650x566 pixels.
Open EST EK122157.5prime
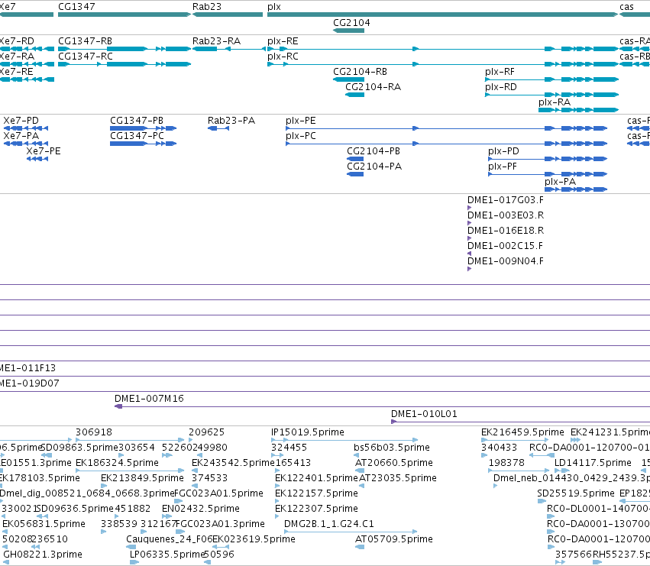tap(317, 493)
